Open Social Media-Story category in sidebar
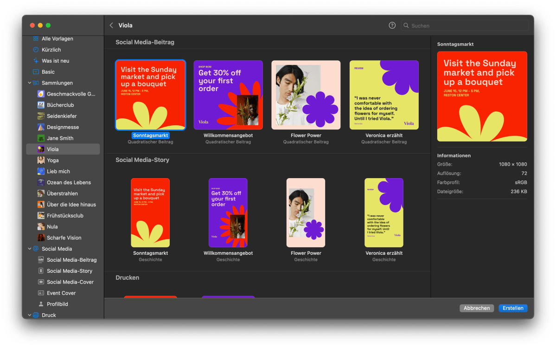The image size is (556, 348). pyautogui.click(x=69, y=271)
